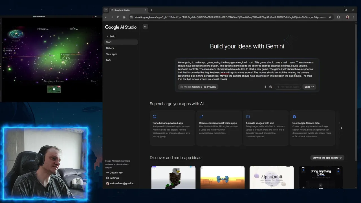The image size is (361, 203).
Task: Close the Google AI Studio browser tab
Action: click(x=145, y=10)
